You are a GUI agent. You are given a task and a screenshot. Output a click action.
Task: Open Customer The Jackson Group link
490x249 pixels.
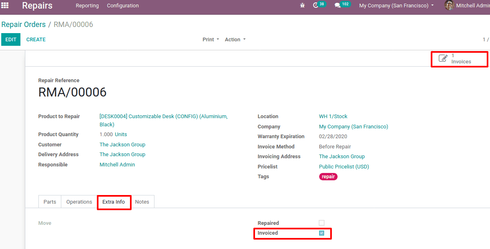point(123,144)
